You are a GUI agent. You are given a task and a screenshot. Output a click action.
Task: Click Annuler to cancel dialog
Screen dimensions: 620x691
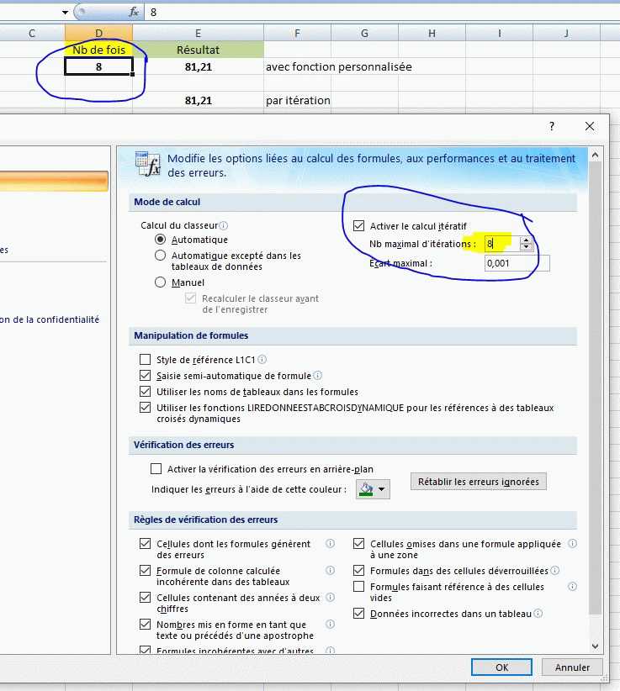[572, 667]
